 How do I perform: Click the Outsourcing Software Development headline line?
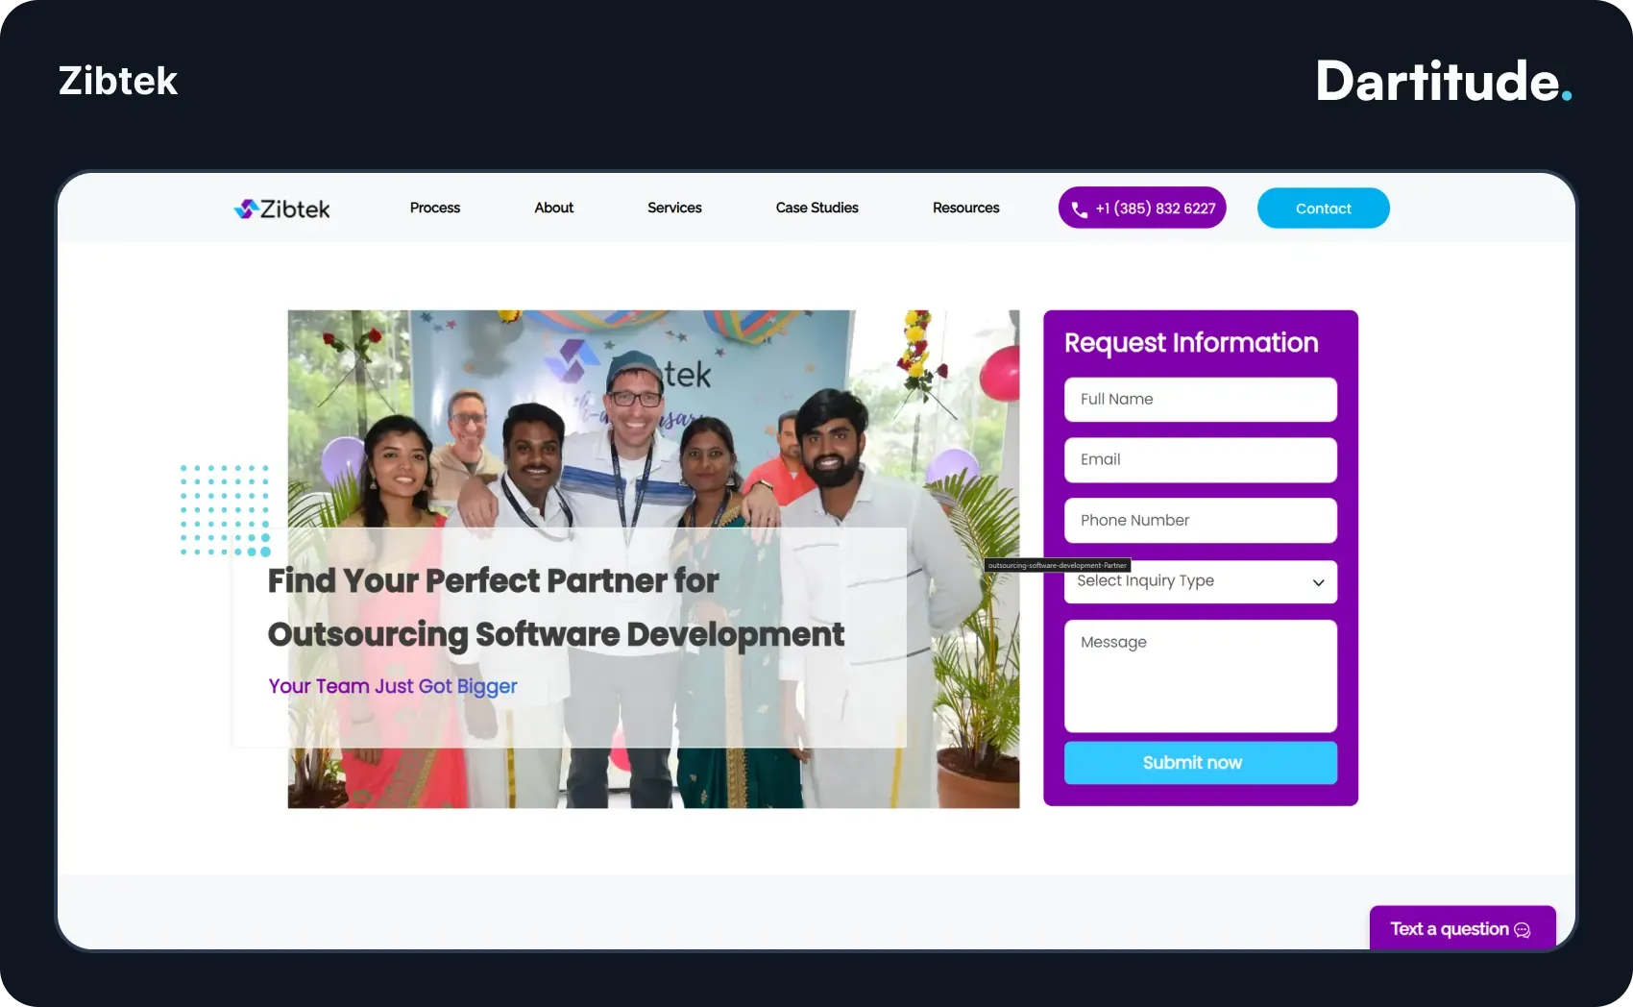[556, 635]
